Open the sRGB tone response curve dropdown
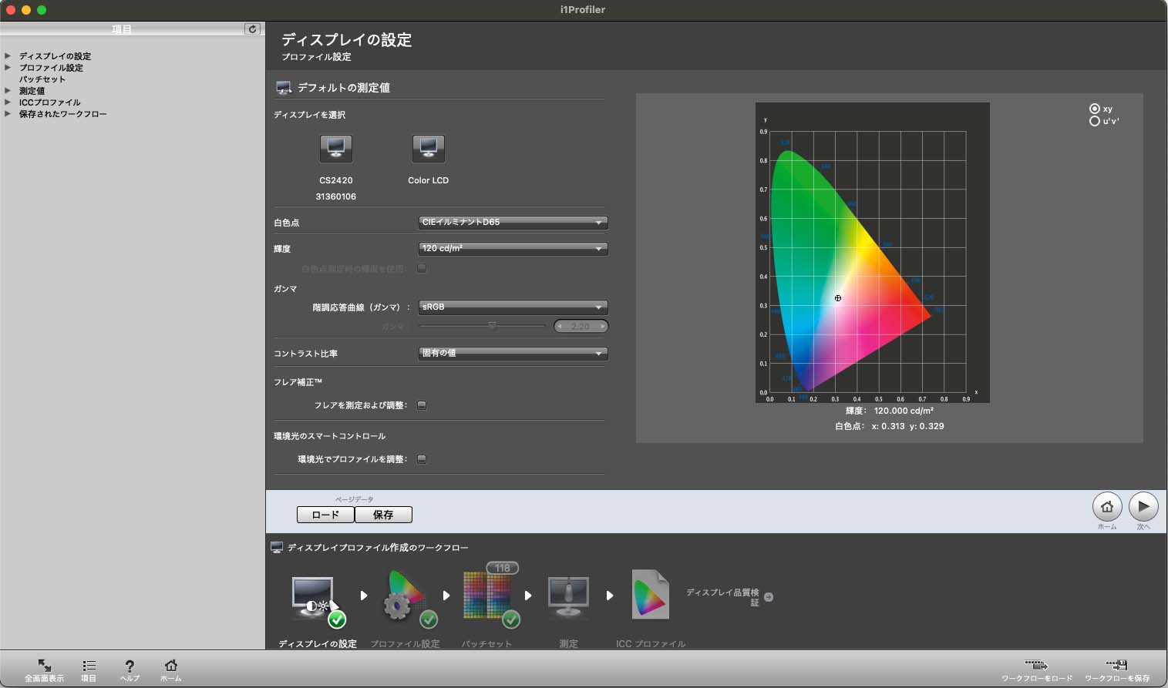This screenshot has width=1168, height=688. pos(513,307)
